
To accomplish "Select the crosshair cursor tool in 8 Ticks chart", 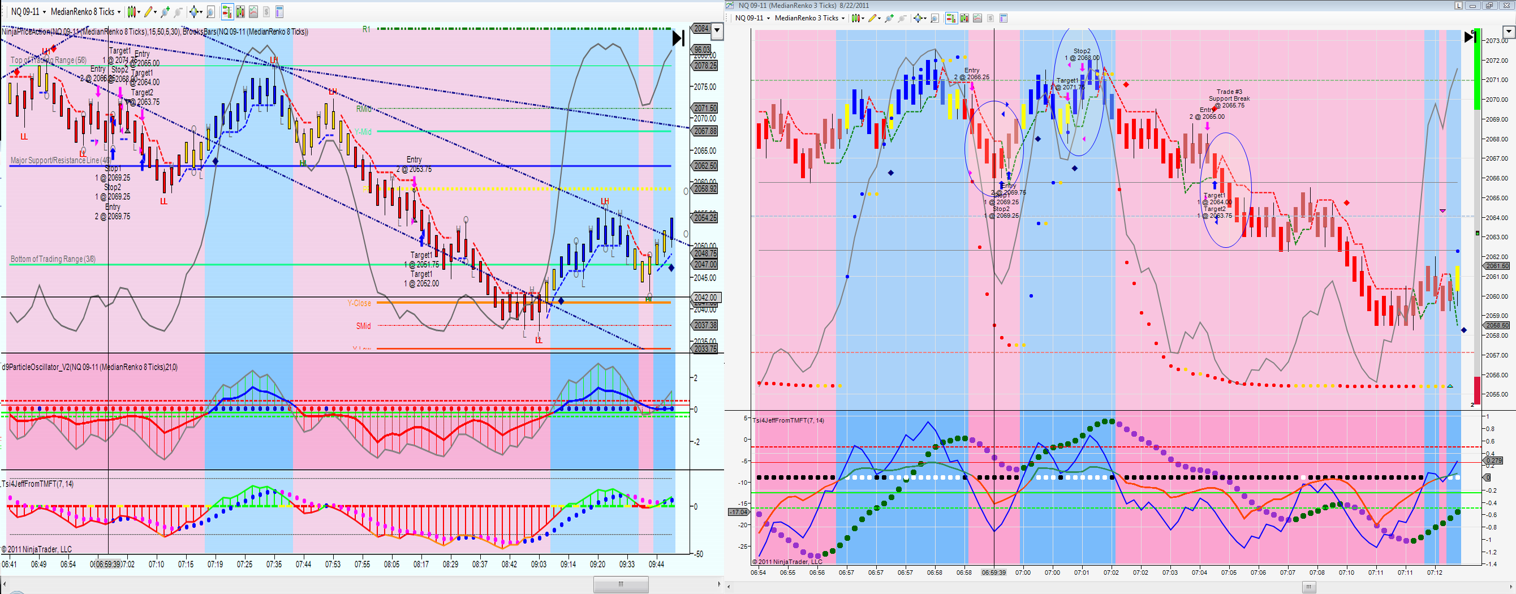I will pyautogui.click(x=195, y=12).
